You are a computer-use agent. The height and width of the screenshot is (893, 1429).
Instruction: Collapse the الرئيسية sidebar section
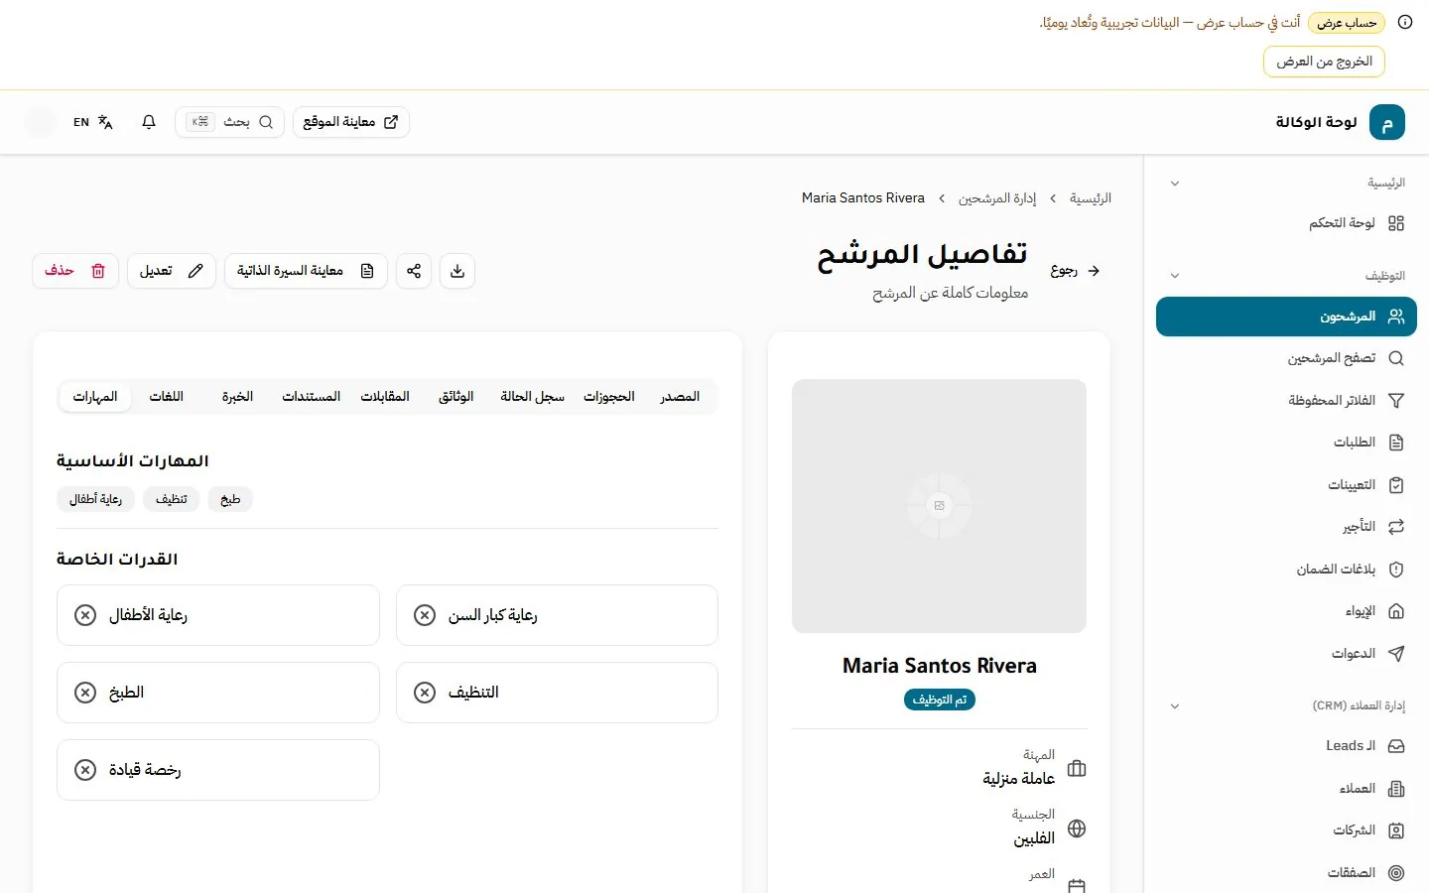[1175, 184]
